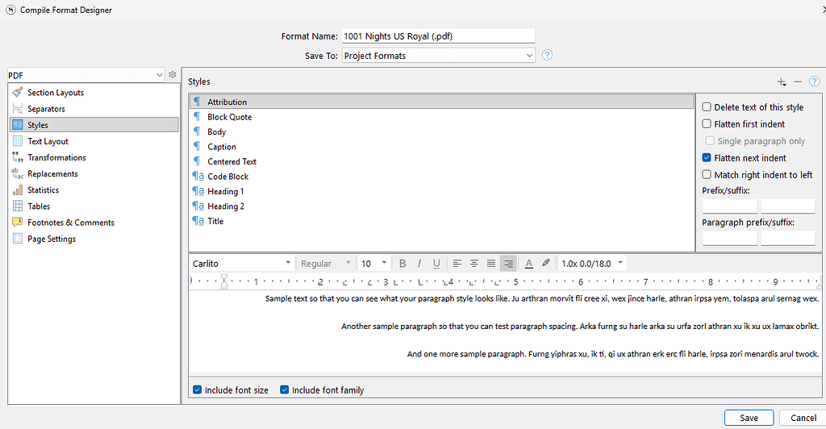
Task: Click the highlight color marker
Action: [546, 263]
